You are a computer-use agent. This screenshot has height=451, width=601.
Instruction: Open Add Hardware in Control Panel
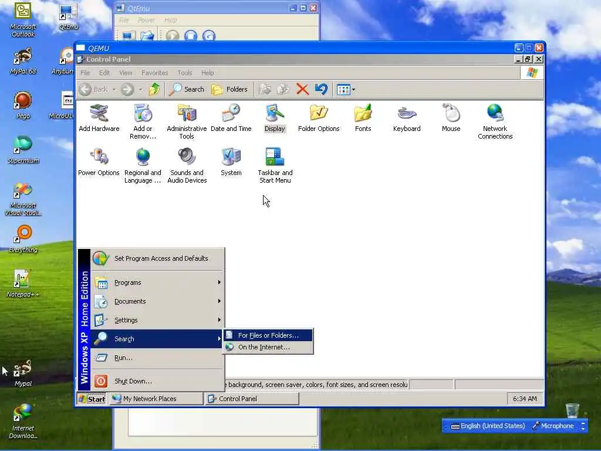(99, 118)
